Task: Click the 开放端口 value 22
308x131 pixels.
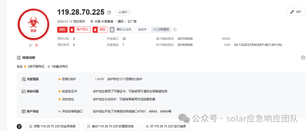Action: point(124,39)
